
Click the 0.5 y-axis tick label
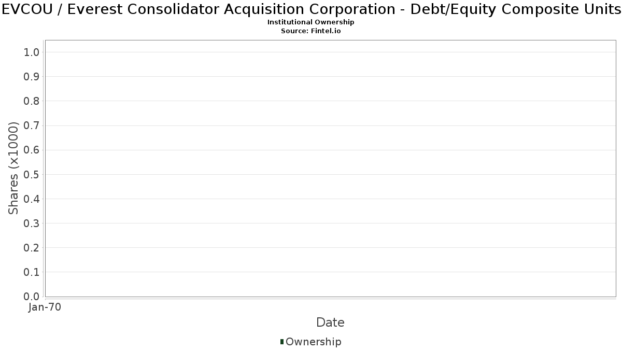pyautogui.click(x=32, y=175)
